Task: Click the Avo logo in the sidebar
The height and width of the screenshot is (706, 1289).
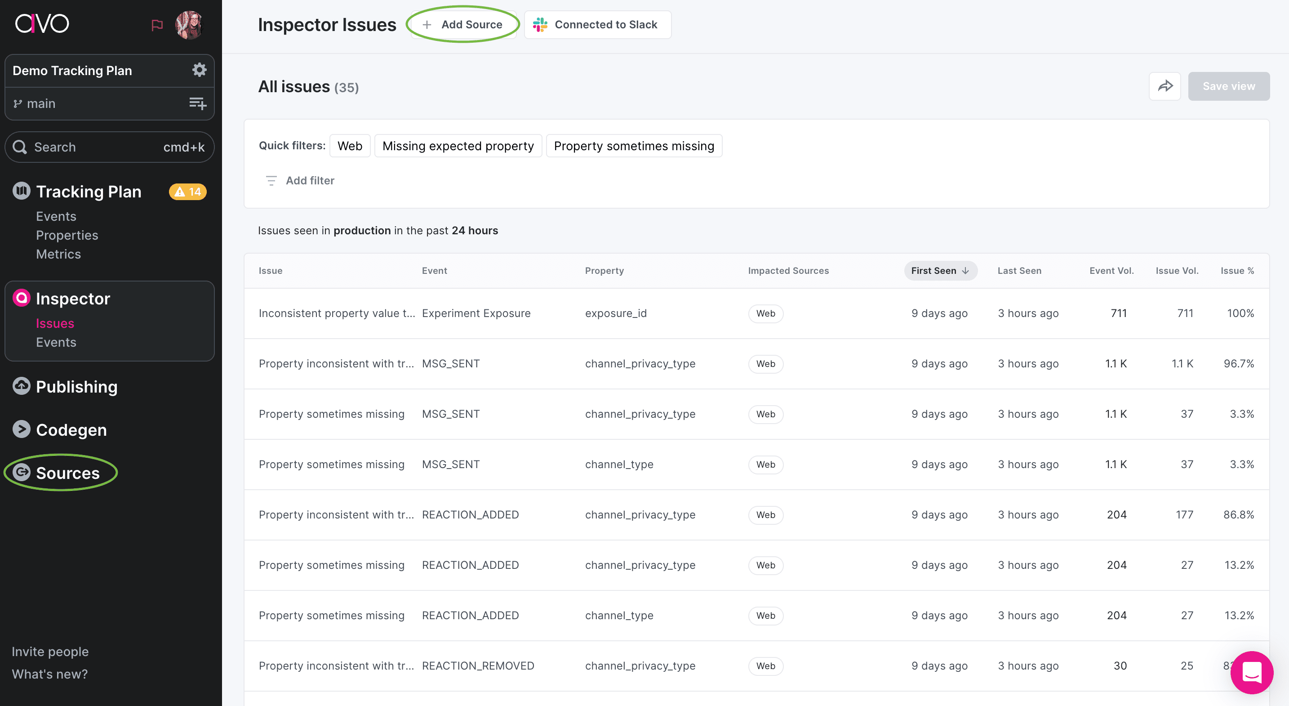Action: click(42, 23)
